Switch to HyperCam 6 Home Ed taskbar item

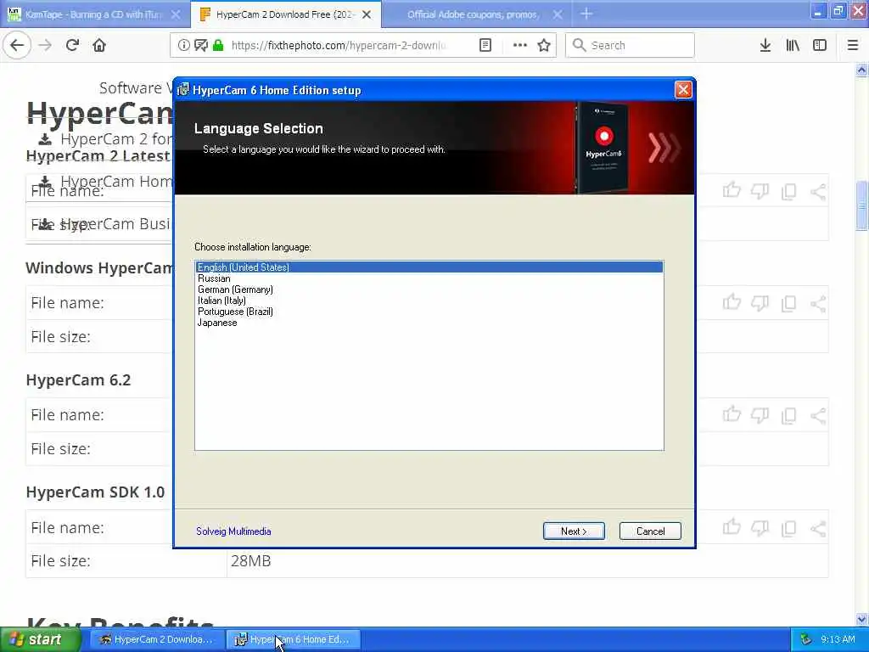[x=294, y=639]
